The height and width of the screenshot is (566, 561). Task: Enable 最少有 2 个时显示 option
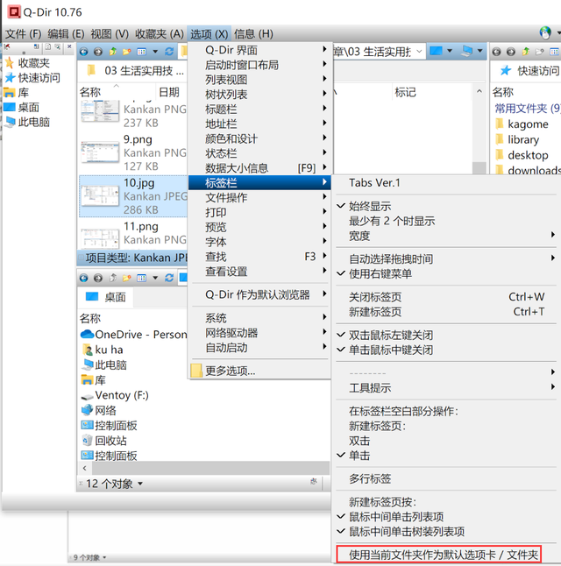[x=392, y=222]
